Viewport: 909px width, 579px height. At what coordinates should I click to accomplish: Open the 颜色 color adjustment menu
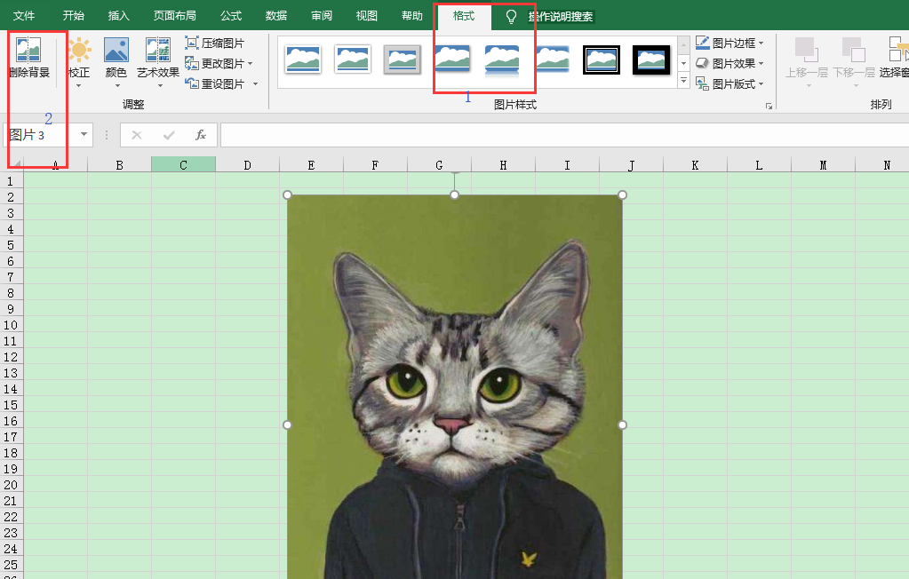click(x=116, y=62)
